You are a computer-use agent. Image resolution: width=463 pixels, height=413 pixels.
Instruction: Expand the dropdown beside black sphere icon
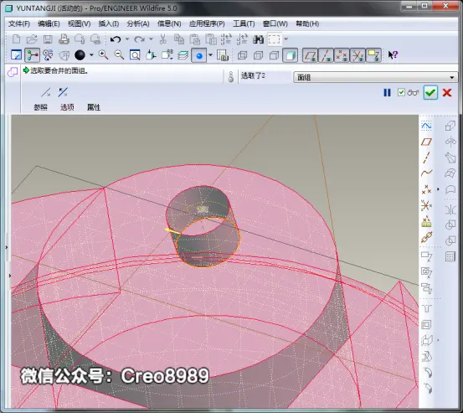(91, 55)
